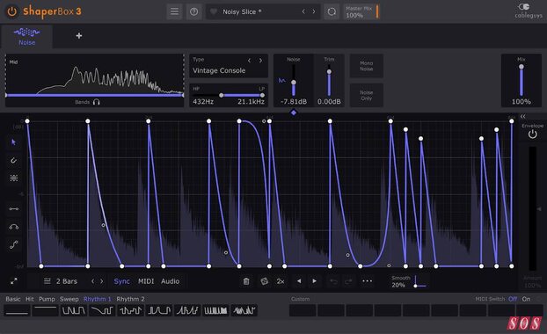Select the last Rhythm wave preset thumbnail

click(x=244, y=310)
